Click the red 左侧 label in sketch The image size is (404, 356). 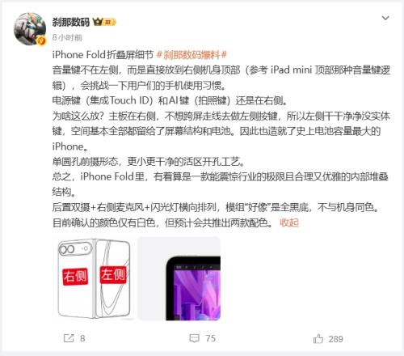pos(113,275)
